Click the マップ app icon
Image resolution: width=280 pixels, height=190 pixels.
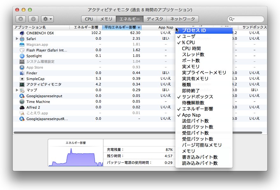22,90
